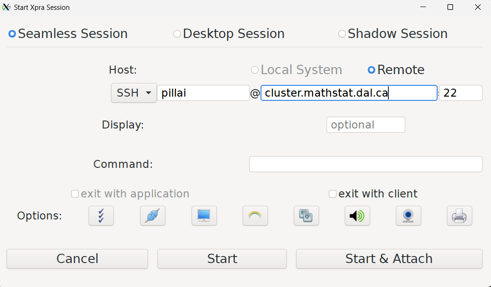Image resolution: width=491 pixels, height=287 pixels.
Task: Select the Shadow Session mode
Action: pyautogui.click(x=342, y=34)
